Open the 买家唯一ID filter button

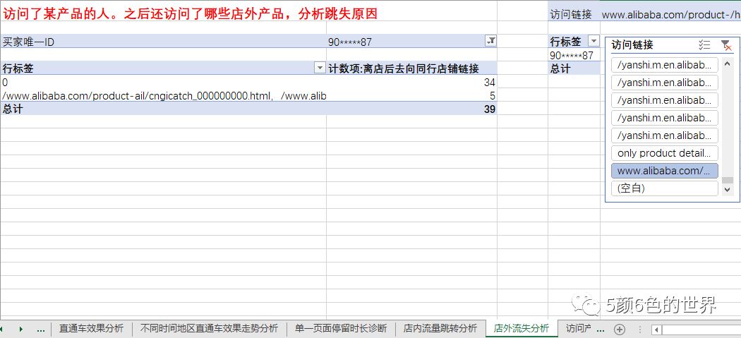[491, 41]
